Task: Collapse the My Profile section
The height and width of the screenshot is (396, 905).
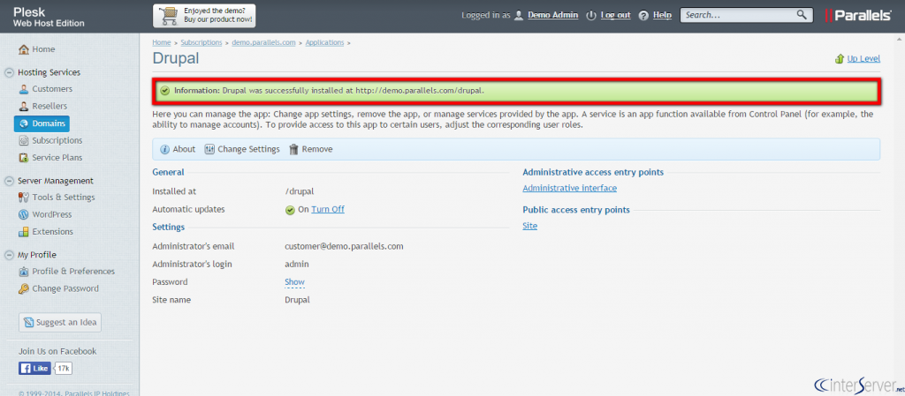Action: click(9, 255)
